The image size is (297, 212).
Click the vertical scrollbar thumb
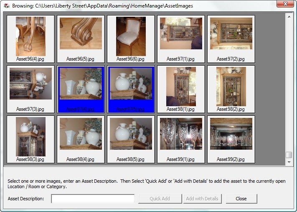(x=289, y=155)
